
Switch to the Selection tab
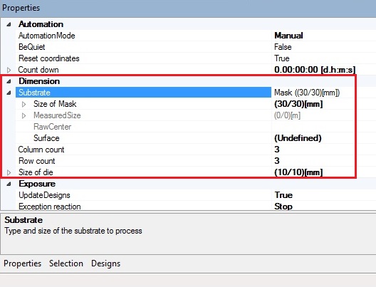click(66, 263)
